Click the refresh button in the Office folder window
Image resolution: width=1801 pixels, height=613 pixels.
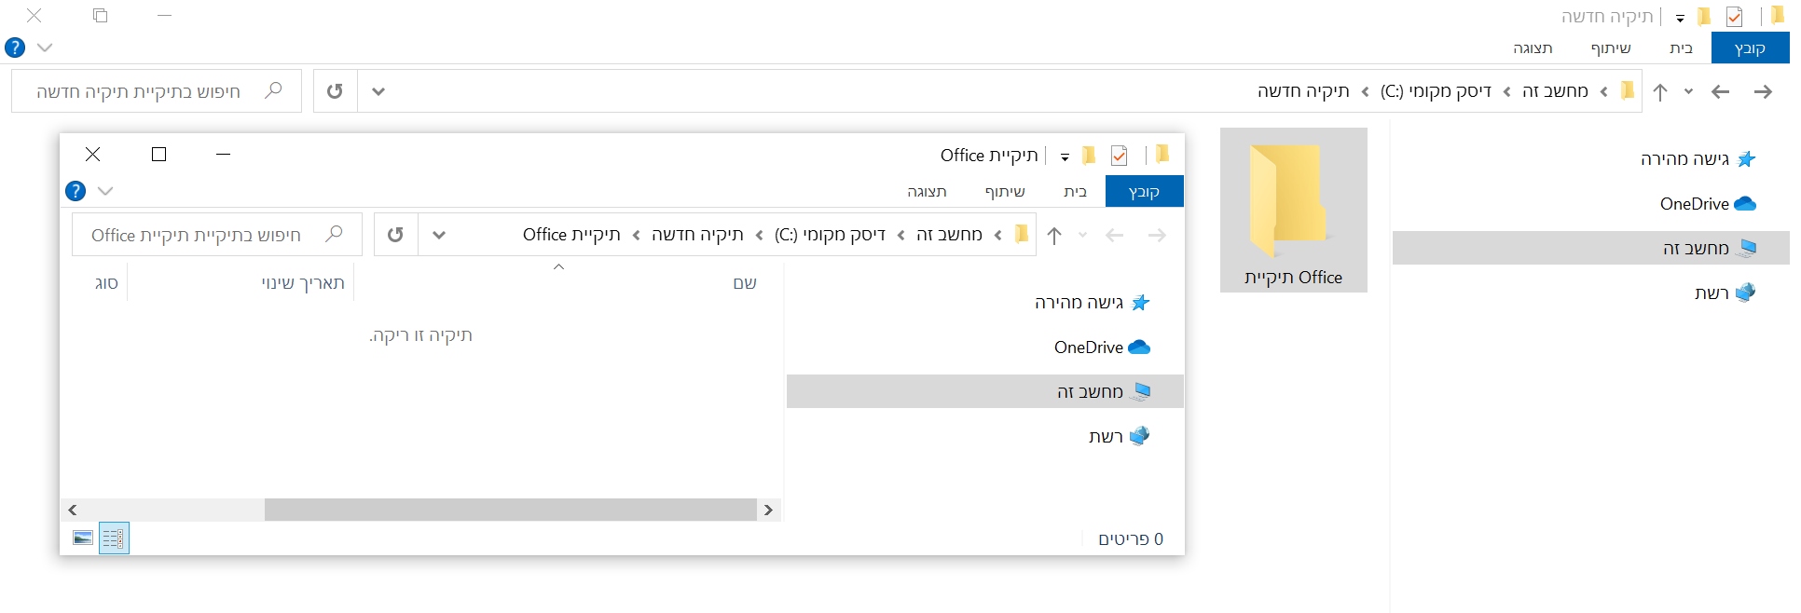tap(395, 235)
